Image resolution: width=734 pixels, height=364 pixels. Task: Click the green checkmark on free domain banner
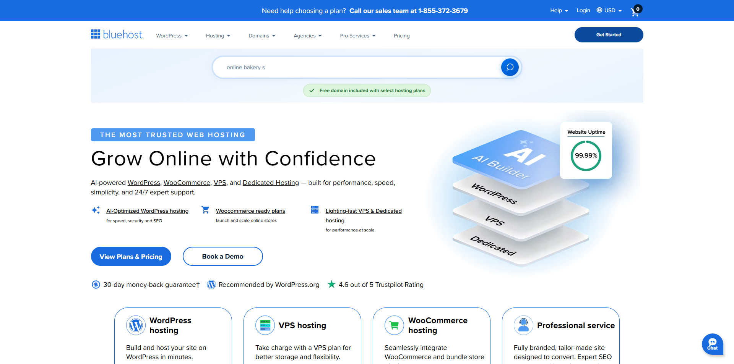[x=312, y=91]
